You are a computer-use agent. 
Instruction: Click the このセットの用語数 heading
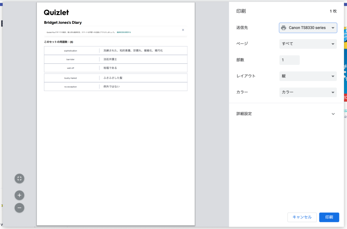click(58, 42)
